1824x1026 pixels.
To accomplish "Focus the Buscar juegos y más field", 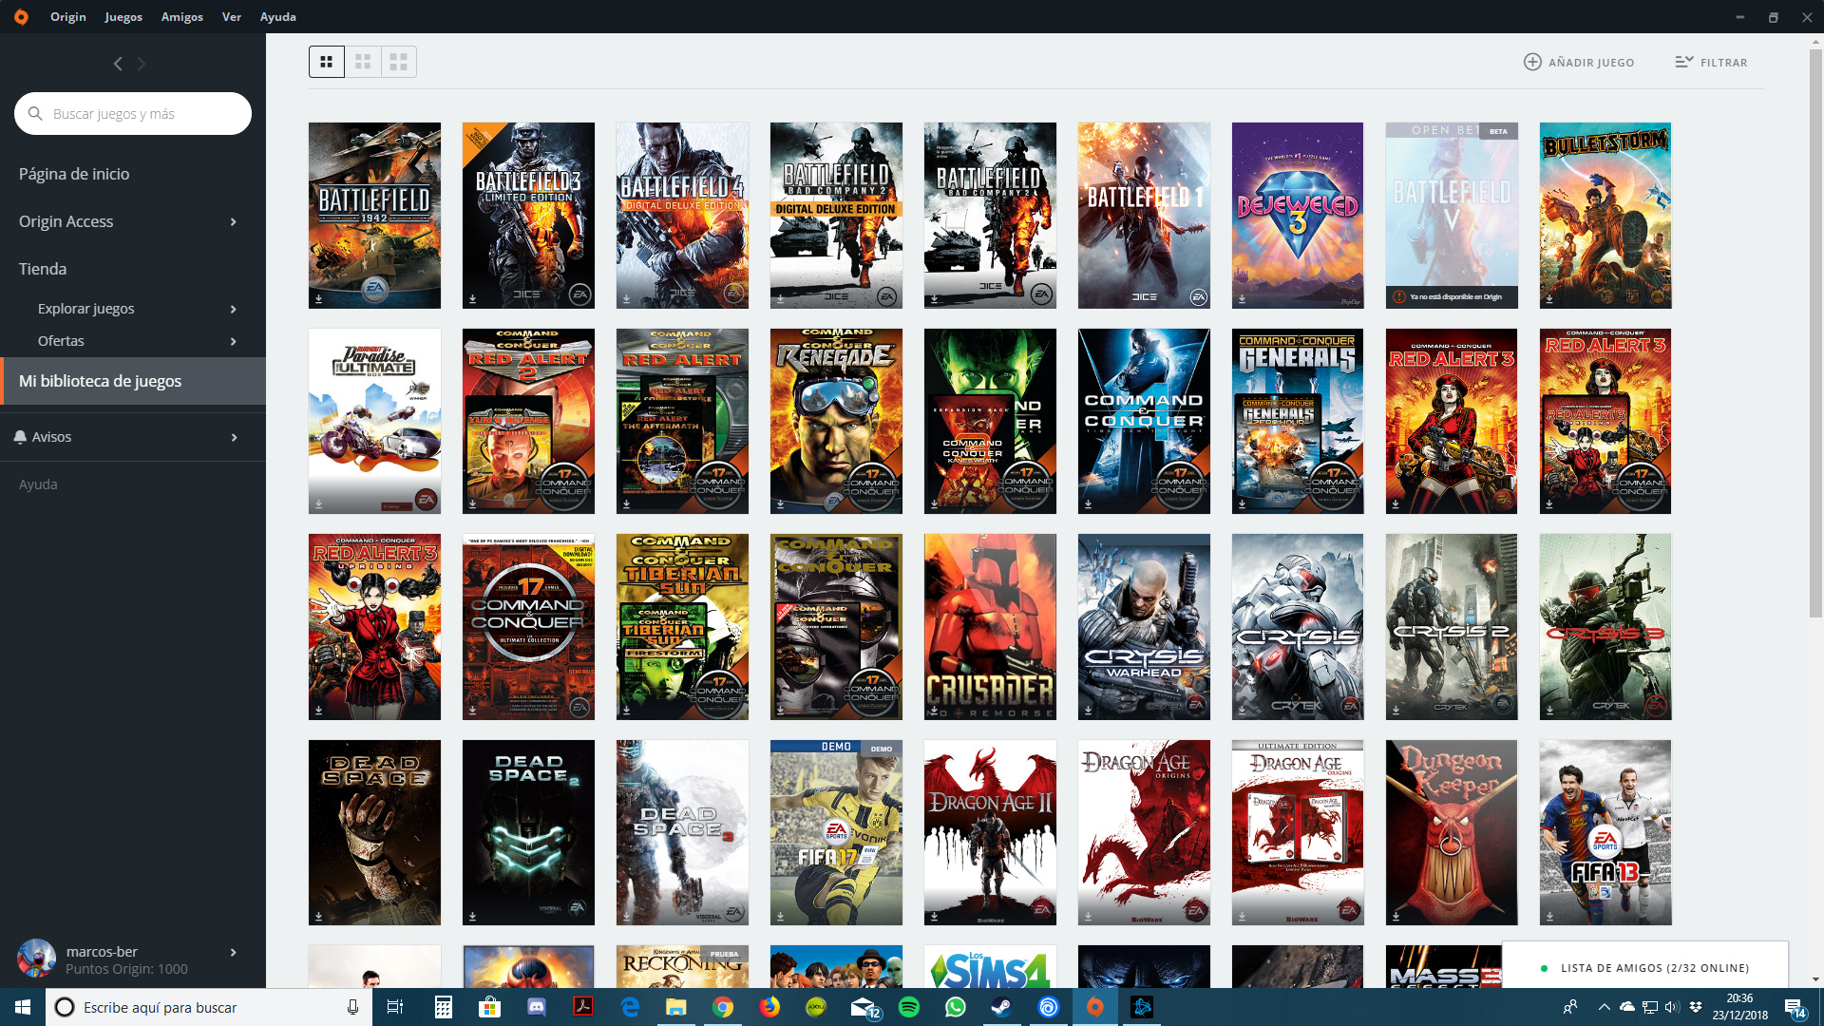I will point(133,114).
